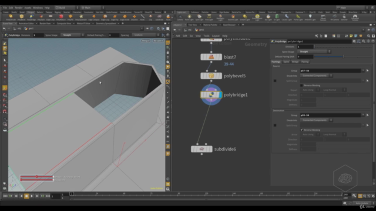Click viewport Default Pairing Shift HUD slider

[36, 177]
